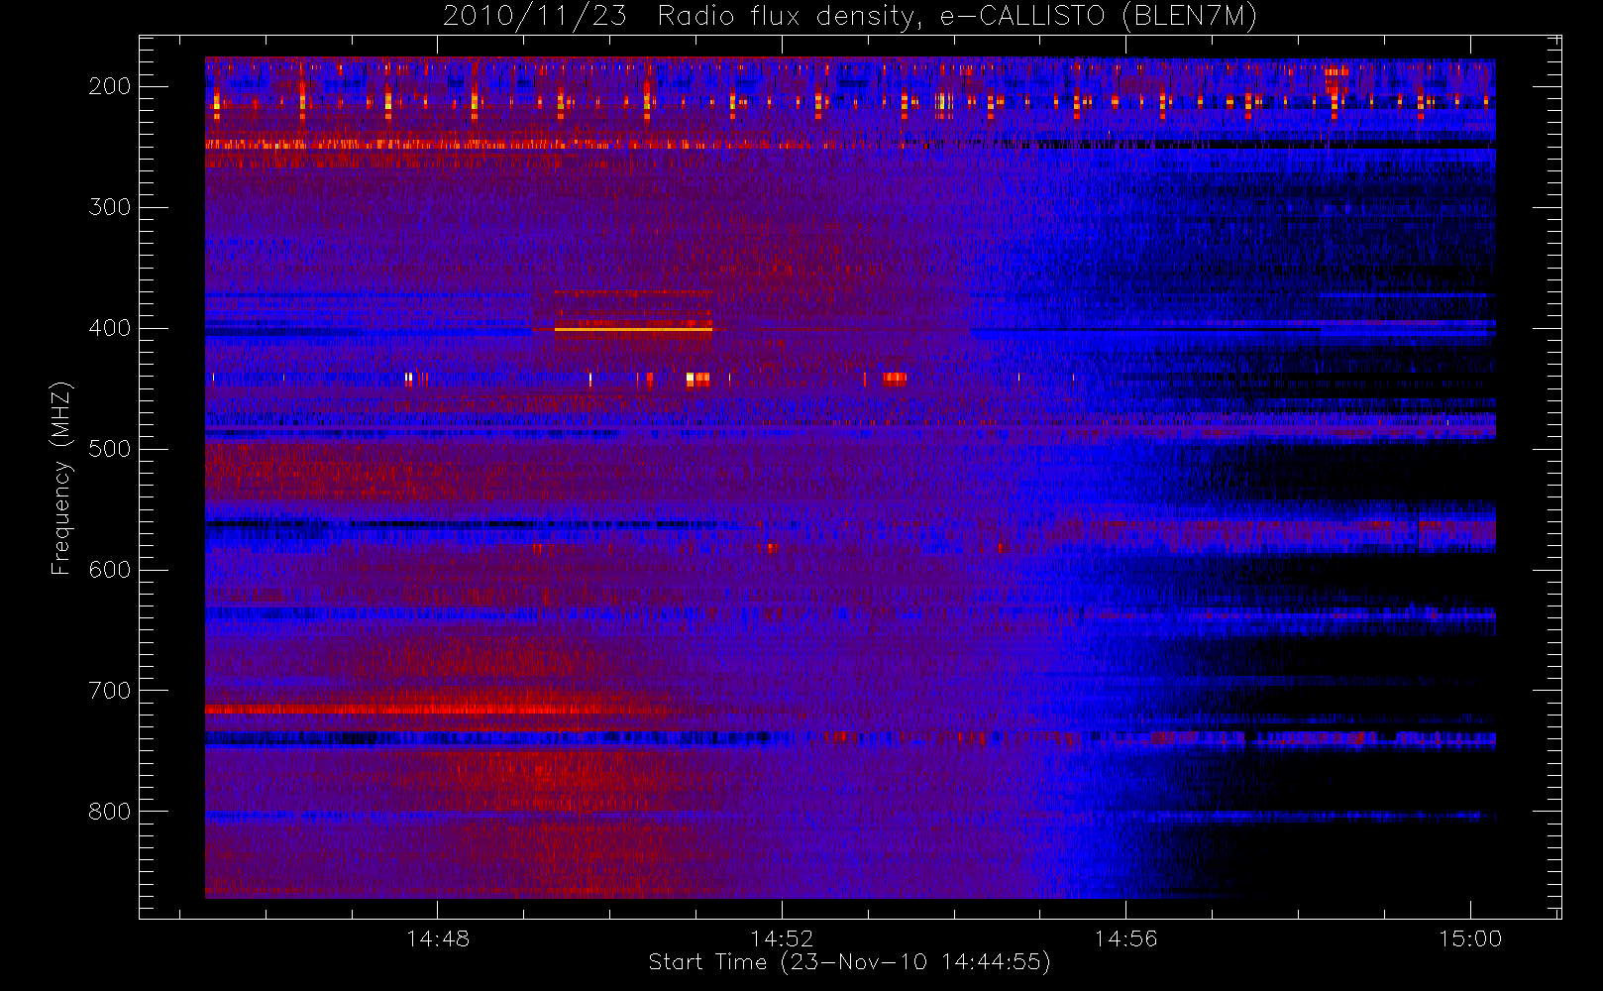Click the 600 frequency tick label
Viewport: 1603px width, 991px height.
pyautogui.click(x=110, y=570)
